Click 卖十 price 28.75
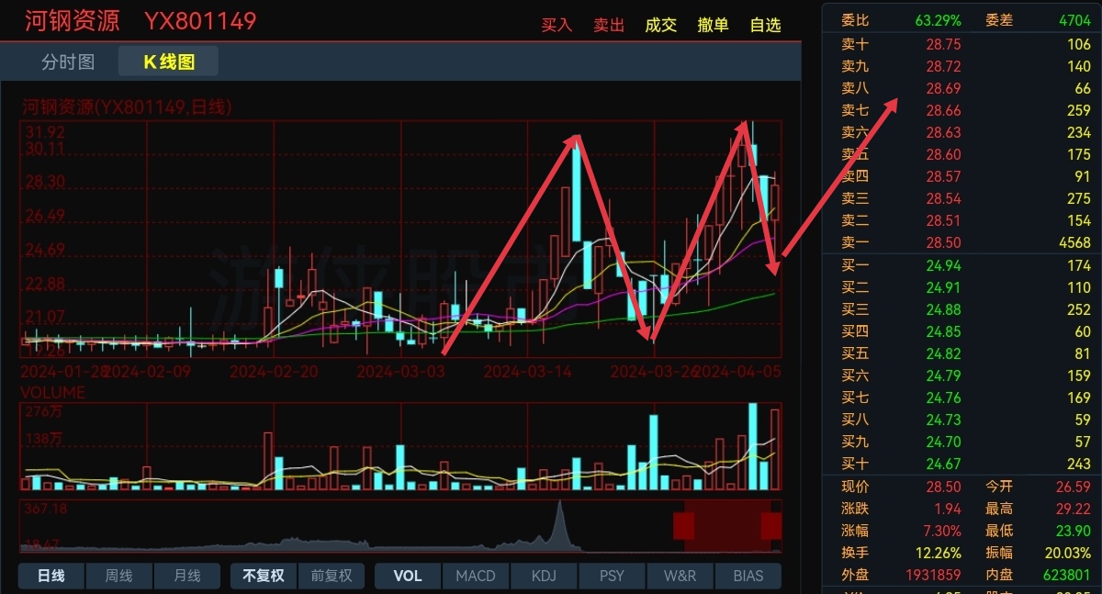 point(943,44)
